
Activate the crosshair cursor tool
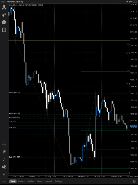(4, 144)
